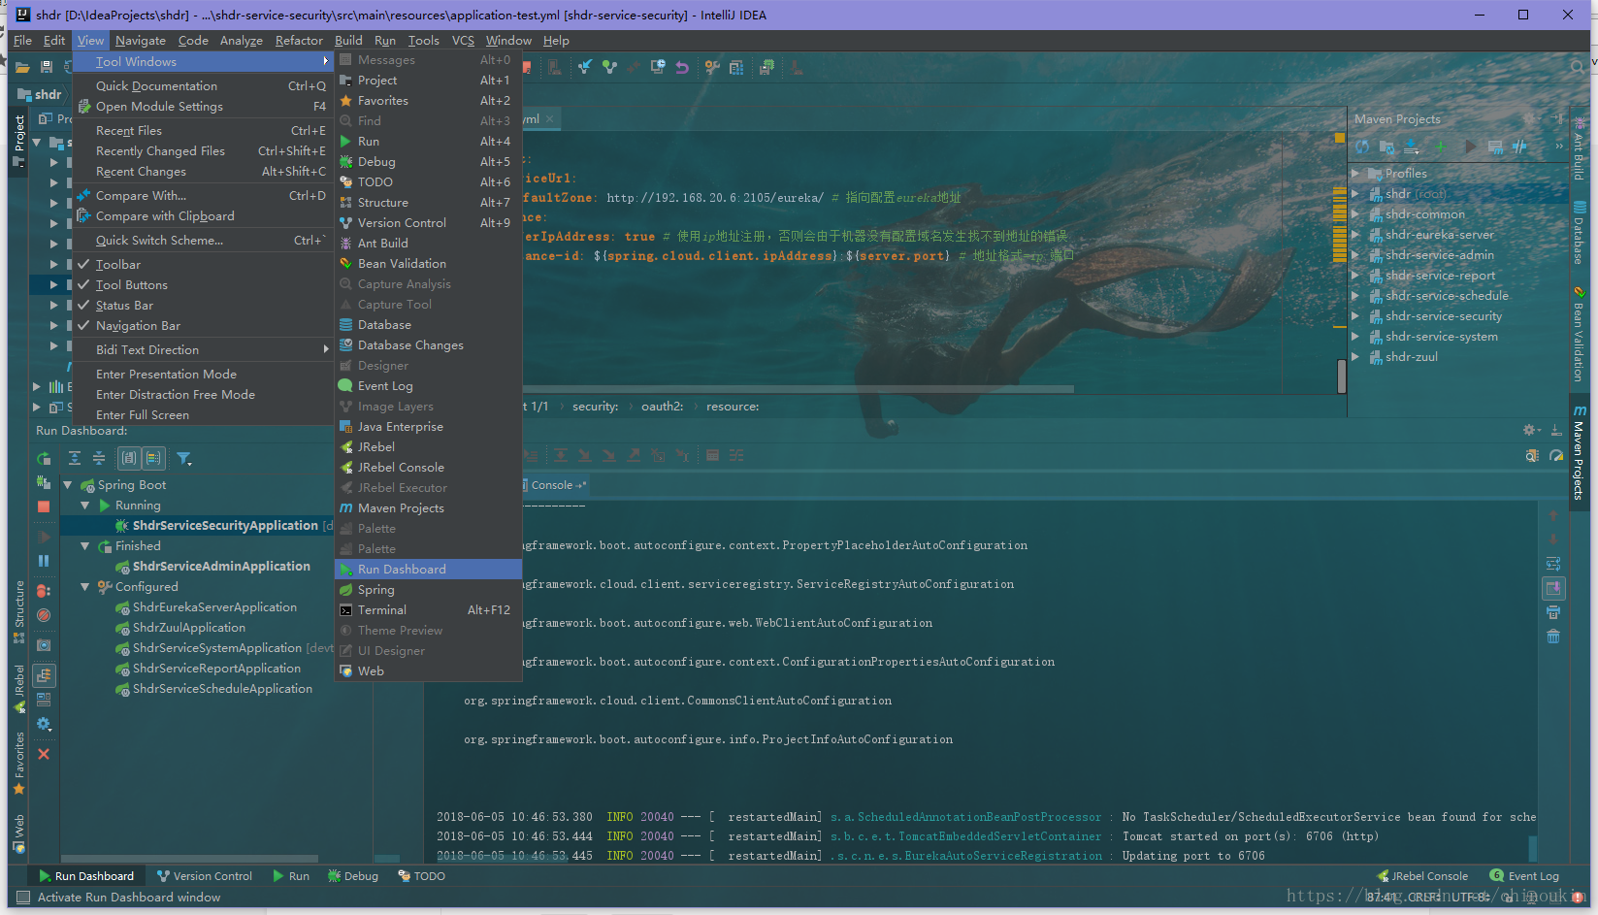This screenshot has height=915, width=1598.
Task: Download Maven sources and documentation
Action: (1412, 147)
